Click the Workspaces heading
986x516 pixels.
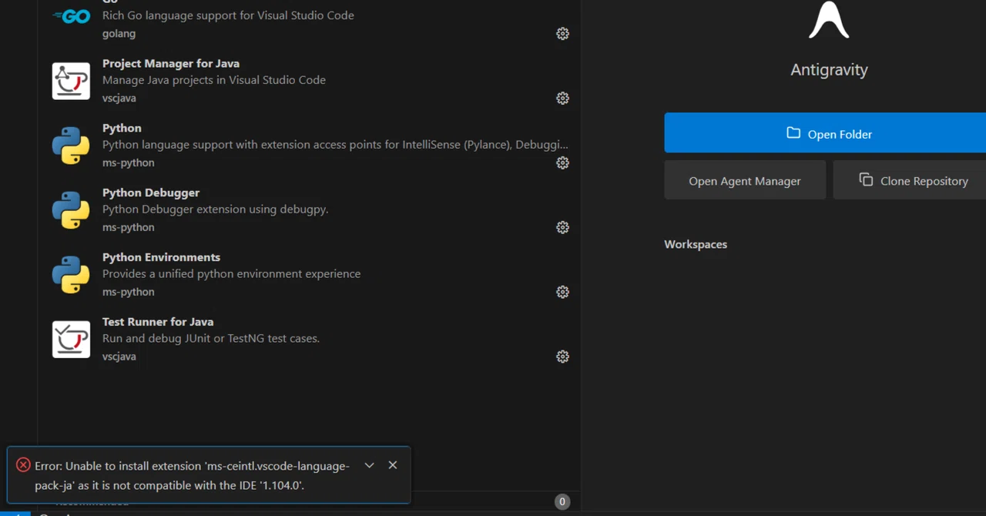[696, 244]
